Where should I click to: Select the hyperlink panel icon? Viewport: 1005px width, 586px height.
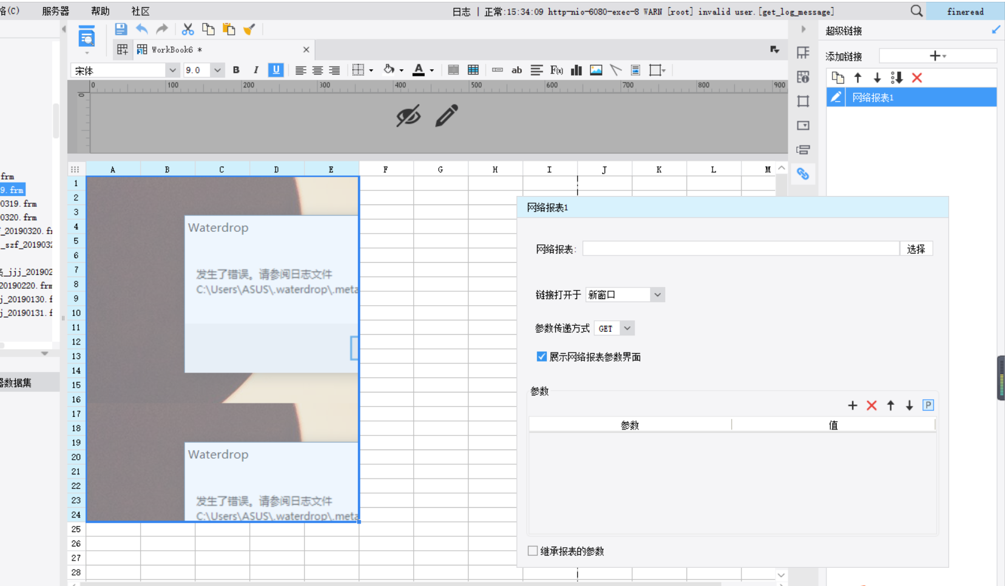point(803,174)
